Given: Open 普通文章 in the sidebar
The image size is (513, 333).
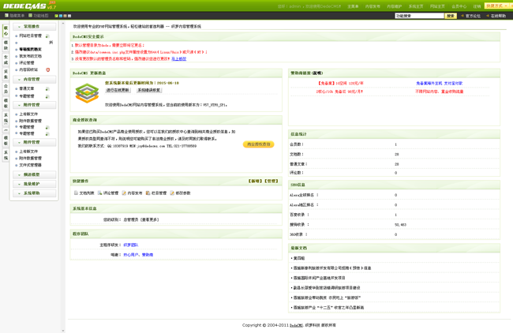Looking at the screenshot, I should tap(27, 88).
